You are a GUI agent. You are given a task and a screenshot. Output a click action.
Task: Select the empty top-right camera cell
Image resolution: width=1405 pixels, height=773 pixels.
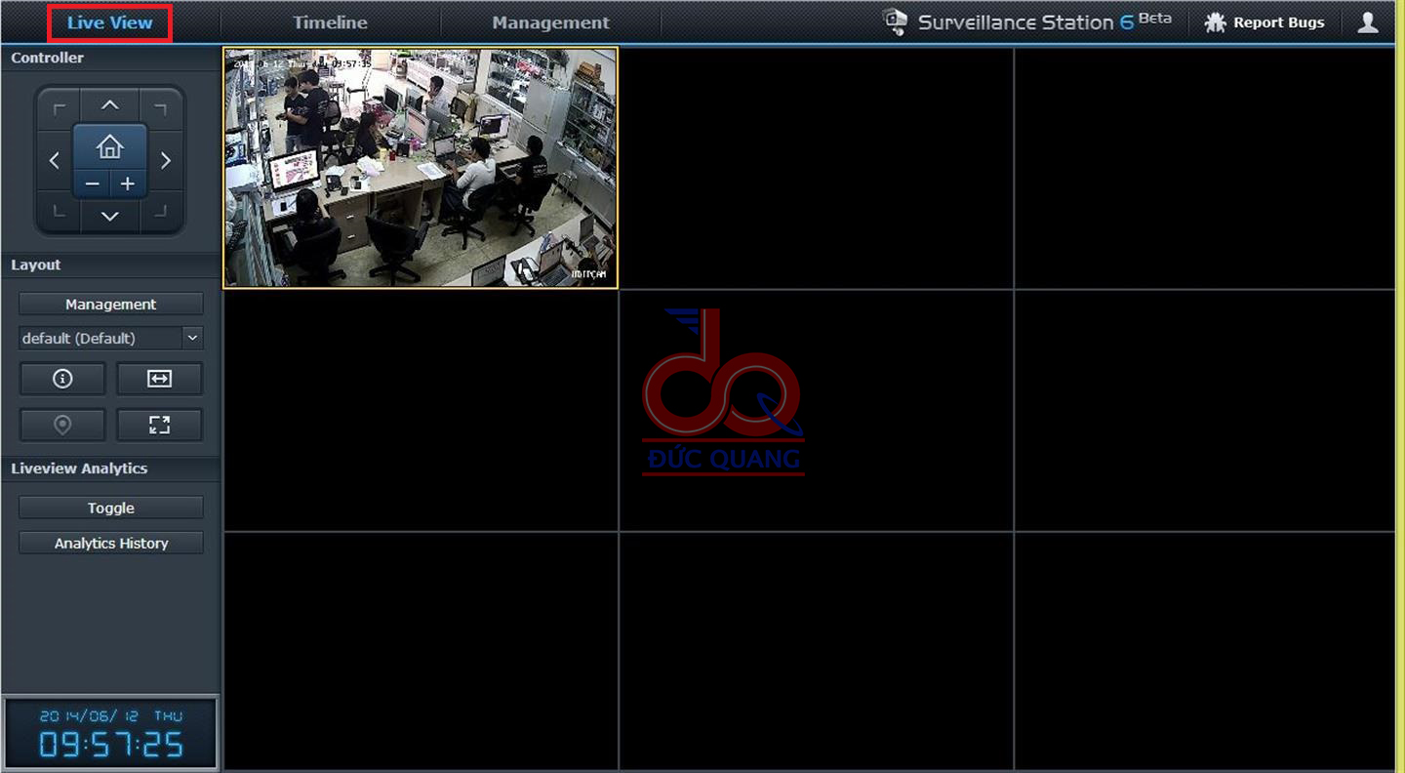pyautogui.click(x=1205, y=168)
